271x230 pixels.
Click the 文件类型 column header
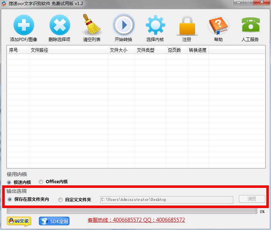click(150, 50)
